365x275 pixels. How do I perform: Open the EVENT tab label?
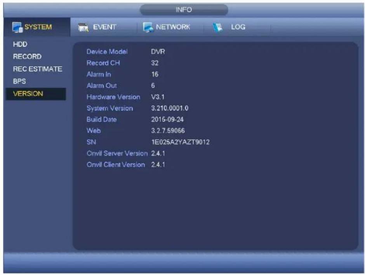click(104, 27)
